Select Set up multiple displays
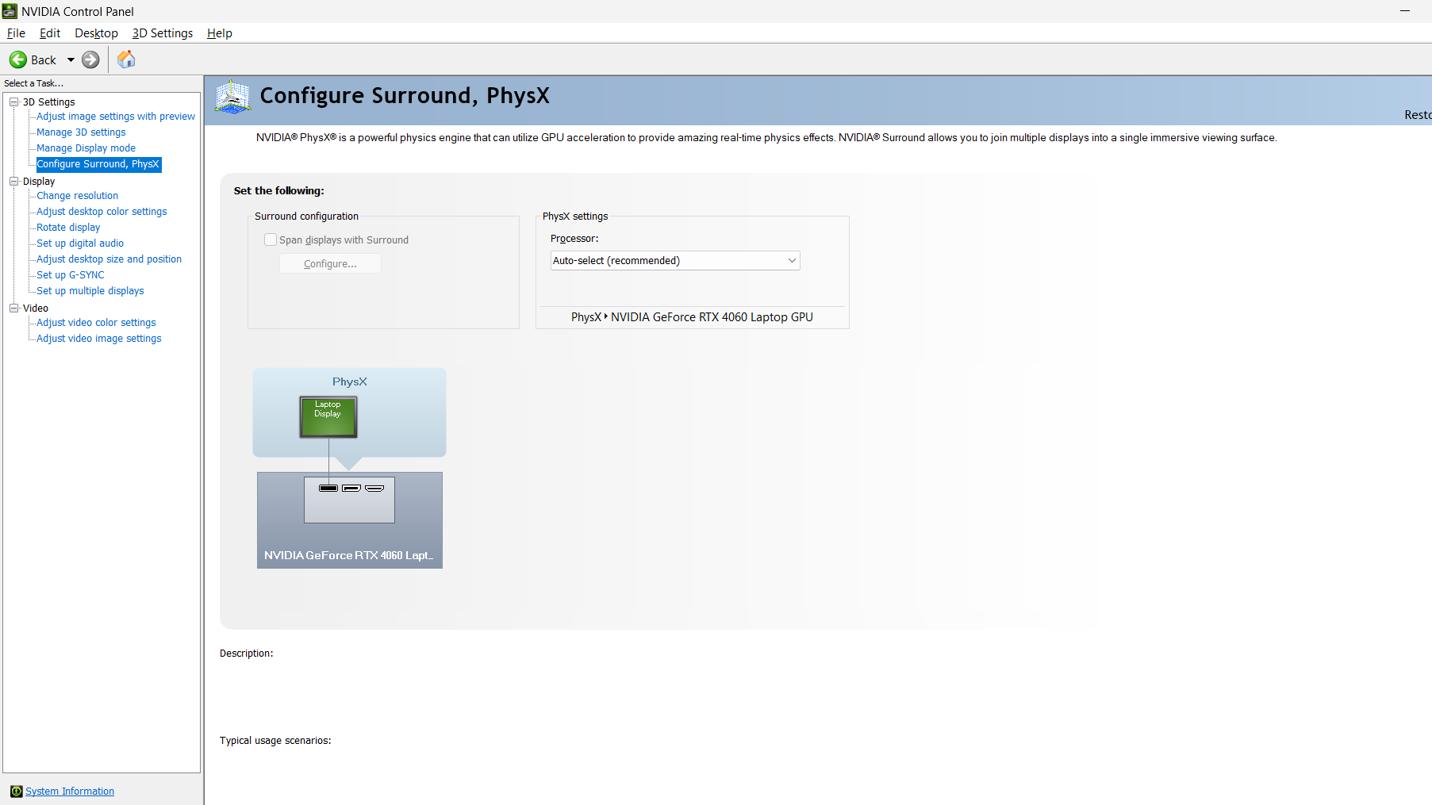The width and height of the screenshot is (1432, 805). pos(90,290)
